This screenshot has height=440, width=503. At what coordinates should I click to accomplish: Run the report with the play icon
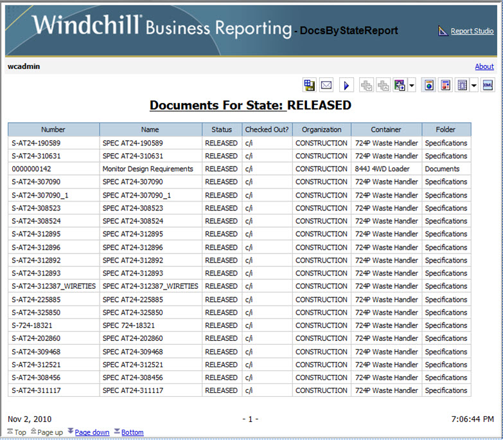click(x=346, y=85)
